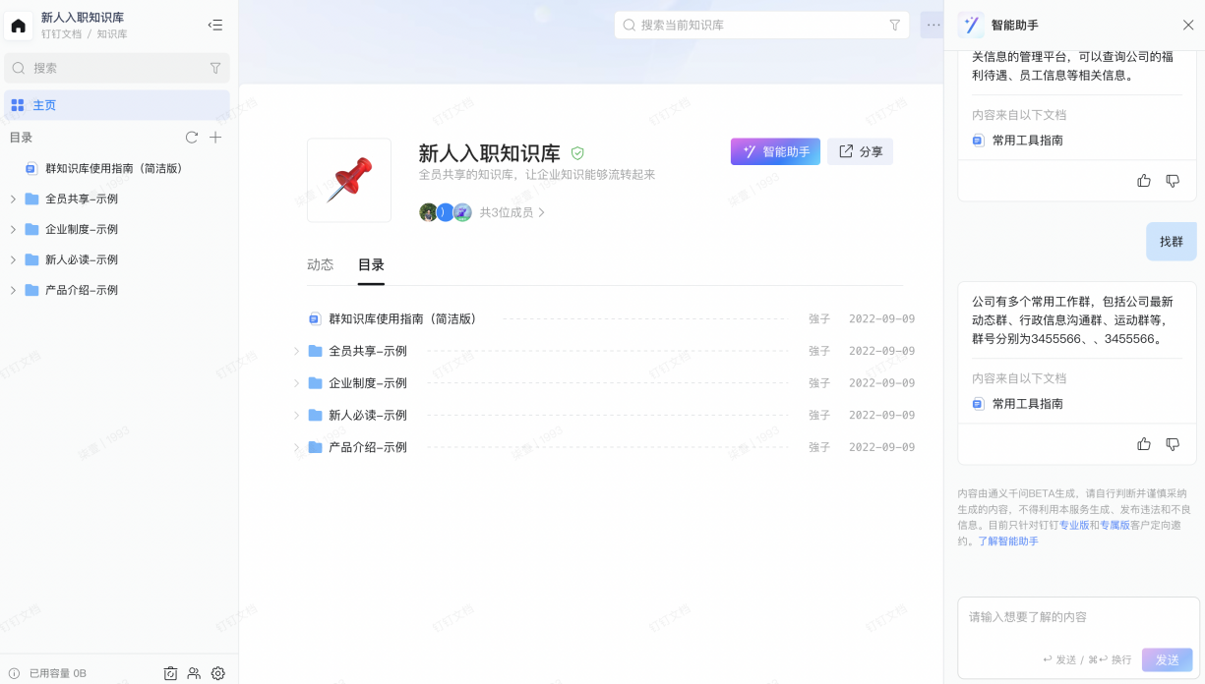The image size is (1205, 684).
Task: Expand the 共3位成员 members list
Action: coord(512,212)
